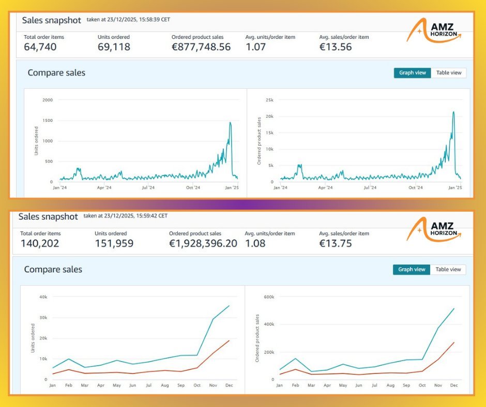Image resolution: width=486 pixels, height=407 pixels.
Task: Click the bottom 'Sales snapshot' heading
Action: [x=48, y=217]
